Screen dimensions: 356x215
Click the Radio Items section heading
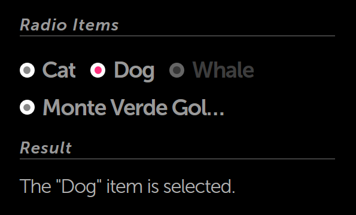tap(69, 24)
